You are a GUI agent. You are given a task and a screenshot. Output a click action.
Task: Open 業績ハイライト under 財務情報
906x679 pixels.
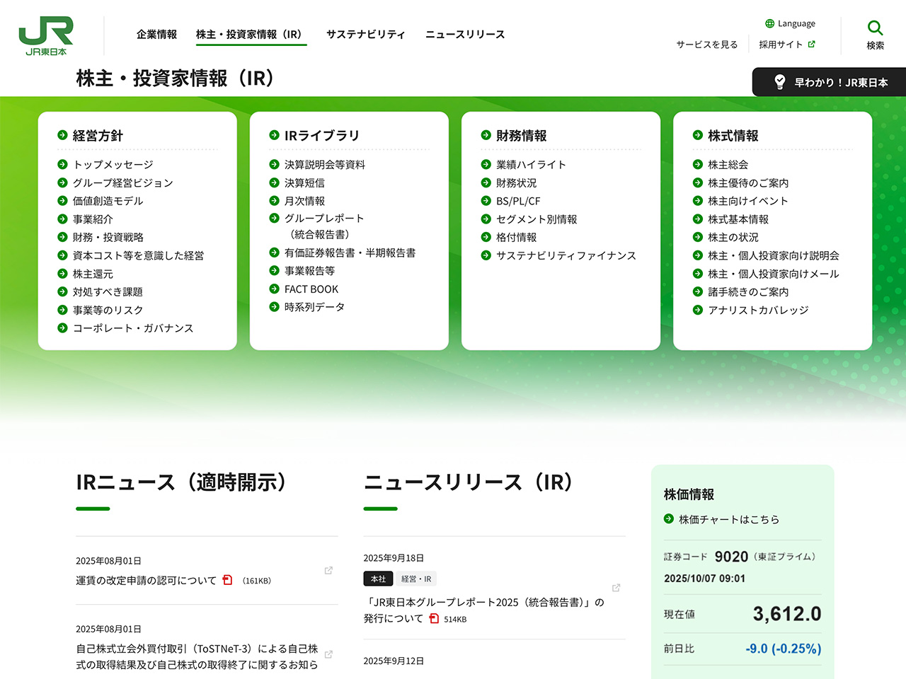[531, 165]
